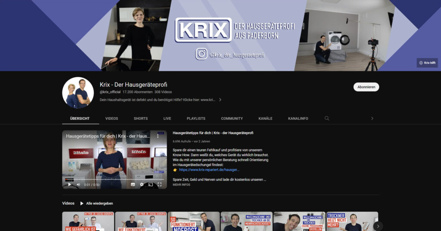The image size is (441, 231).
Task: Click the @krix_official channel handle
Action: (x=110, y=92)
